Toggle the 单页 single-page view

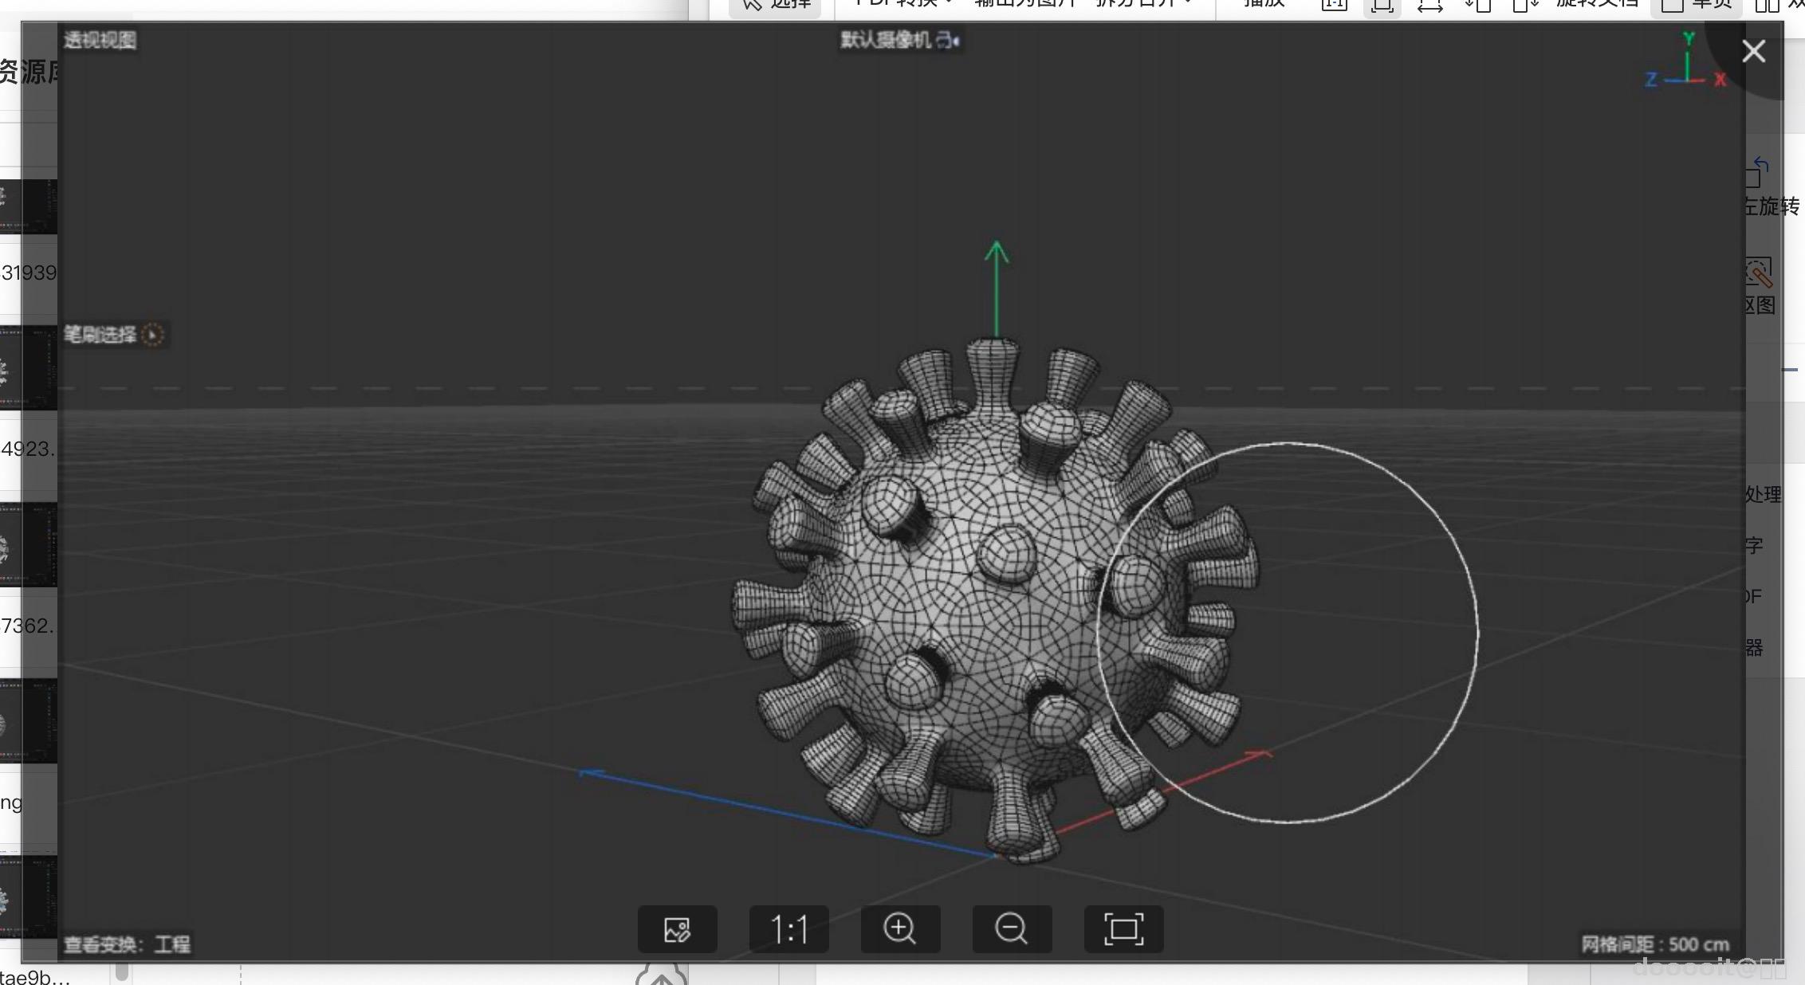tap(1697, 5)
